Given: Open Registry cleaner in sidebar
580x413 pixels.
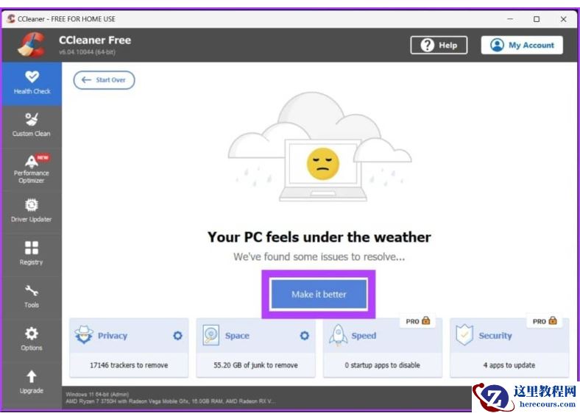Looking at the screenshot, I should pos(32,254).
